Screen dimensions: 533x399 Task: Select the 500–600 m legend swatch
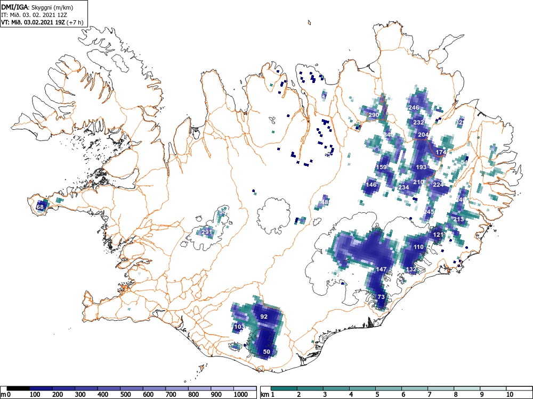(132, 388)
